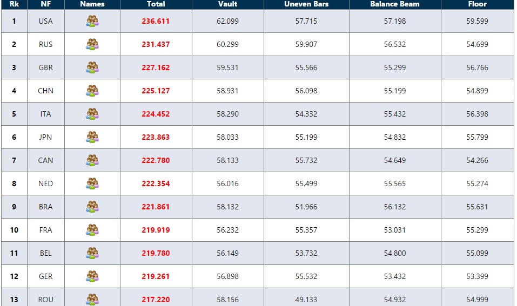
Task: Open team members icon for USA
Action: coord(92,21)
